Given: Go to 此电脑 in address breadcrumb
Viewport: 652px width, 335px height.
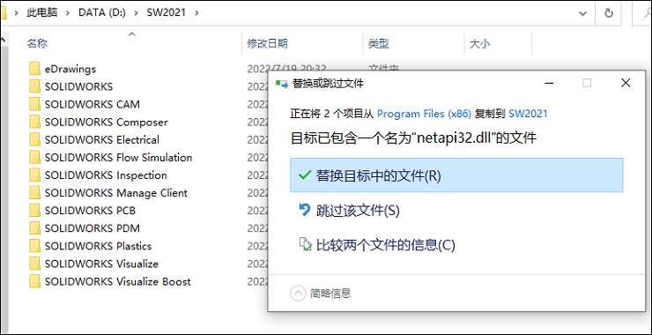Looking at the screenshot, I should [42, 13].
